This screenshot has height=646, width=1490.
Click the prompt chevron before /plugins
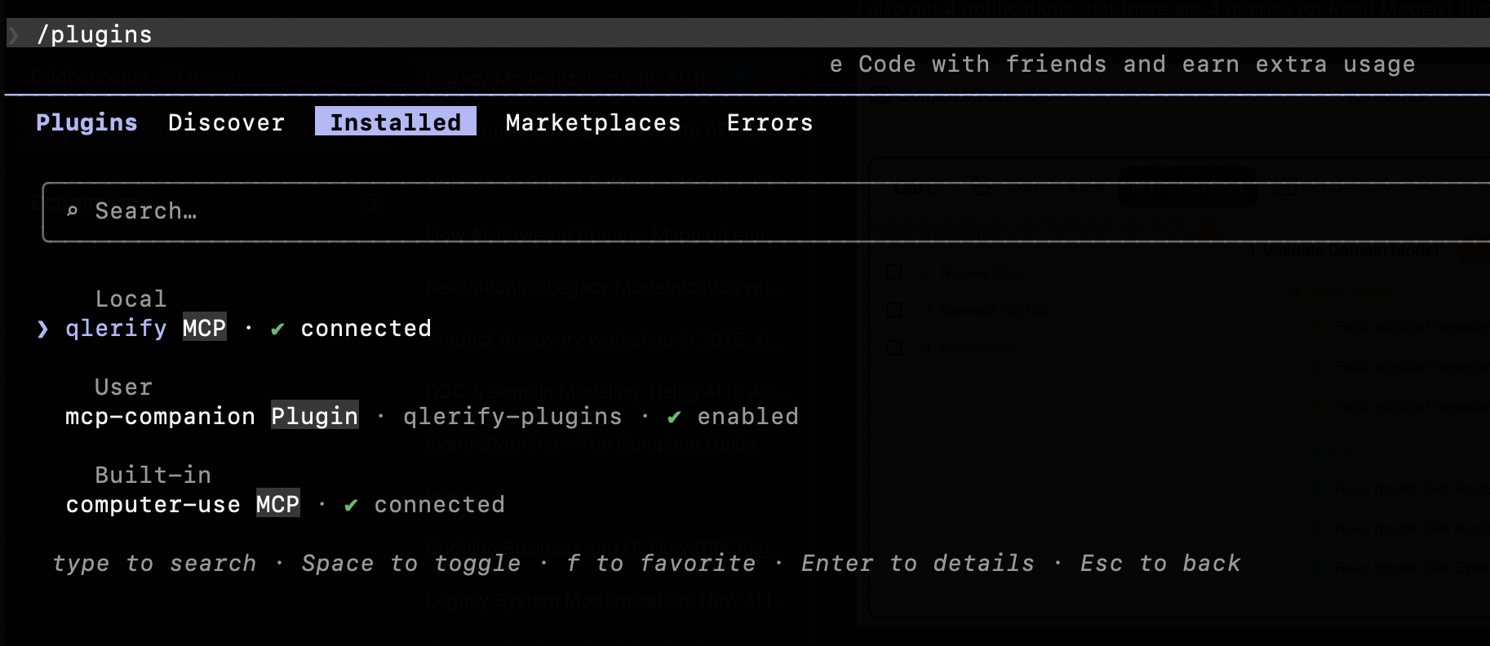click(x=14, y=34)
